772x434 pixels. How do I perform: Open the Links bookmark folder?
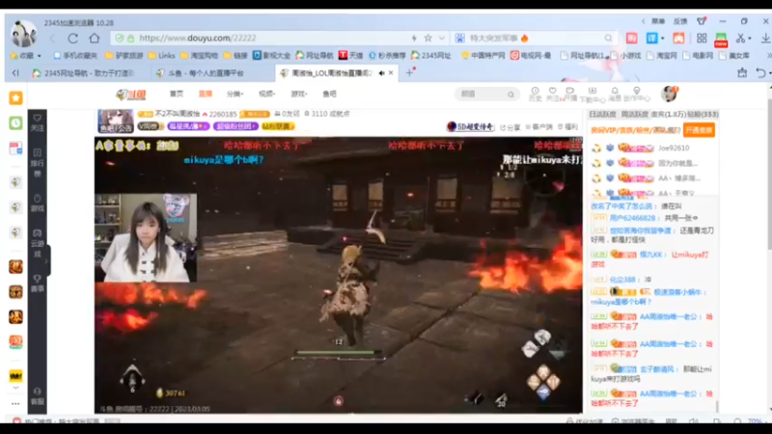[x=161, y=56]
